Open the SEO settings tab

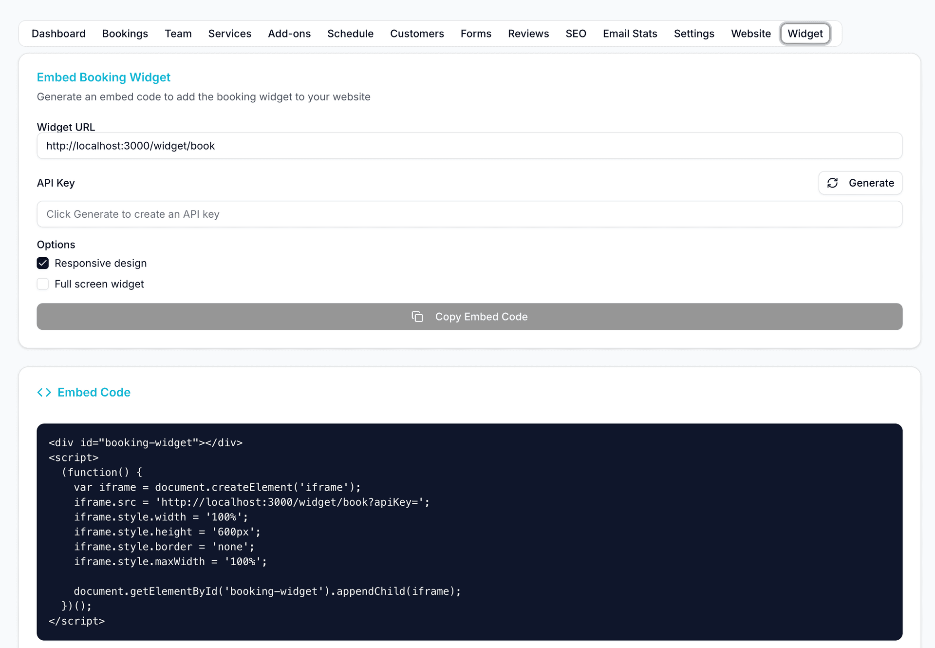[x=576, y=33]
